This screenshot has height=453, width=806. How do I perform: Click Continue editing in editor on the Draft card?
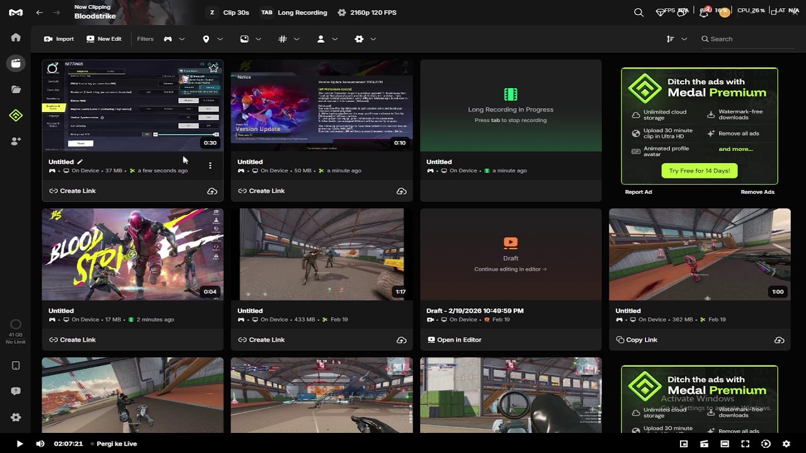[511, 269]
